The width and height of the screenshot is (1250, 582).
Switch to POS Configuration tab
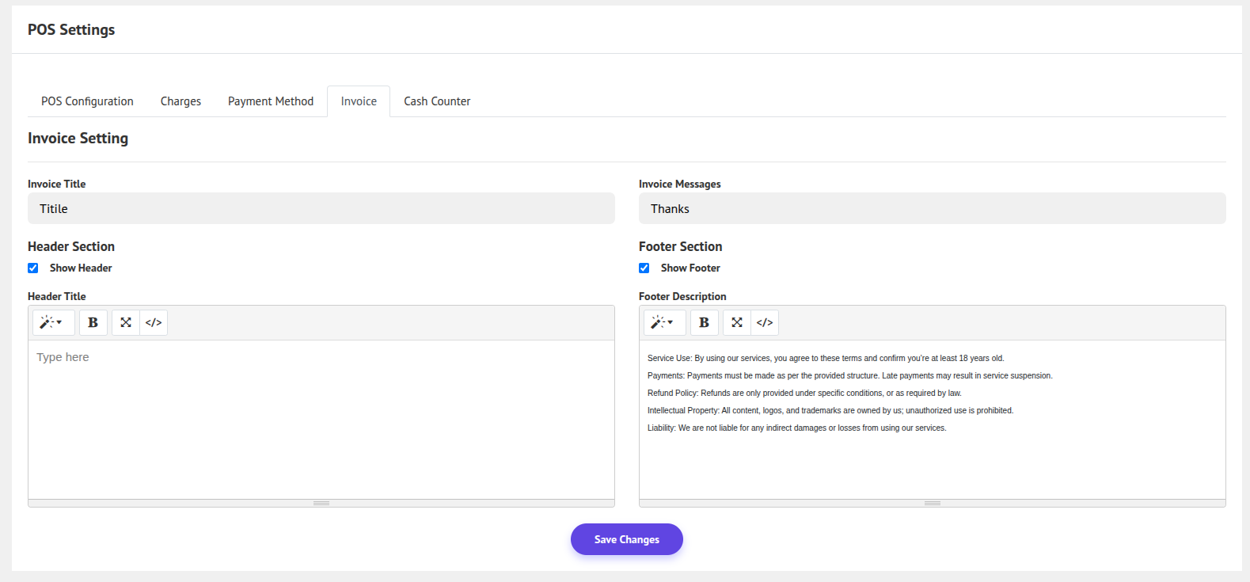coord(87,101)
